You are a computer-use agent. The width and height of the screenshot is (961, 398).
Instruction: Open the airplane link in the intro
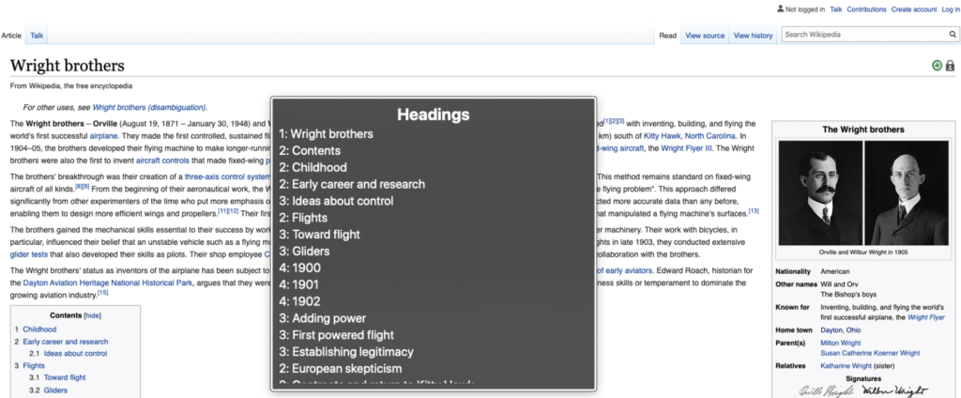pyautogui.click(x=103, y=136)
